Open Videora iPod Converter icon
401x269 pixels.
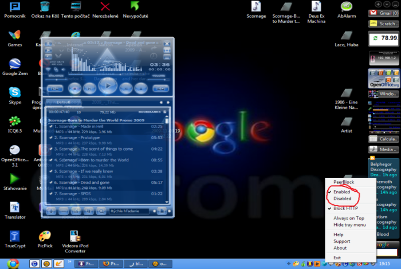pos(75,242)
